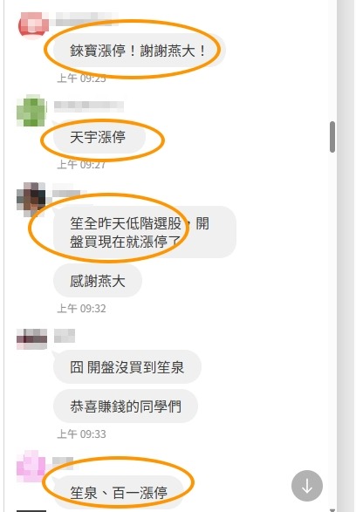Viewport: 356px width, 512px height.
Task: Click the timestamp 上午 09:33
Action: [x=82, y=434]
